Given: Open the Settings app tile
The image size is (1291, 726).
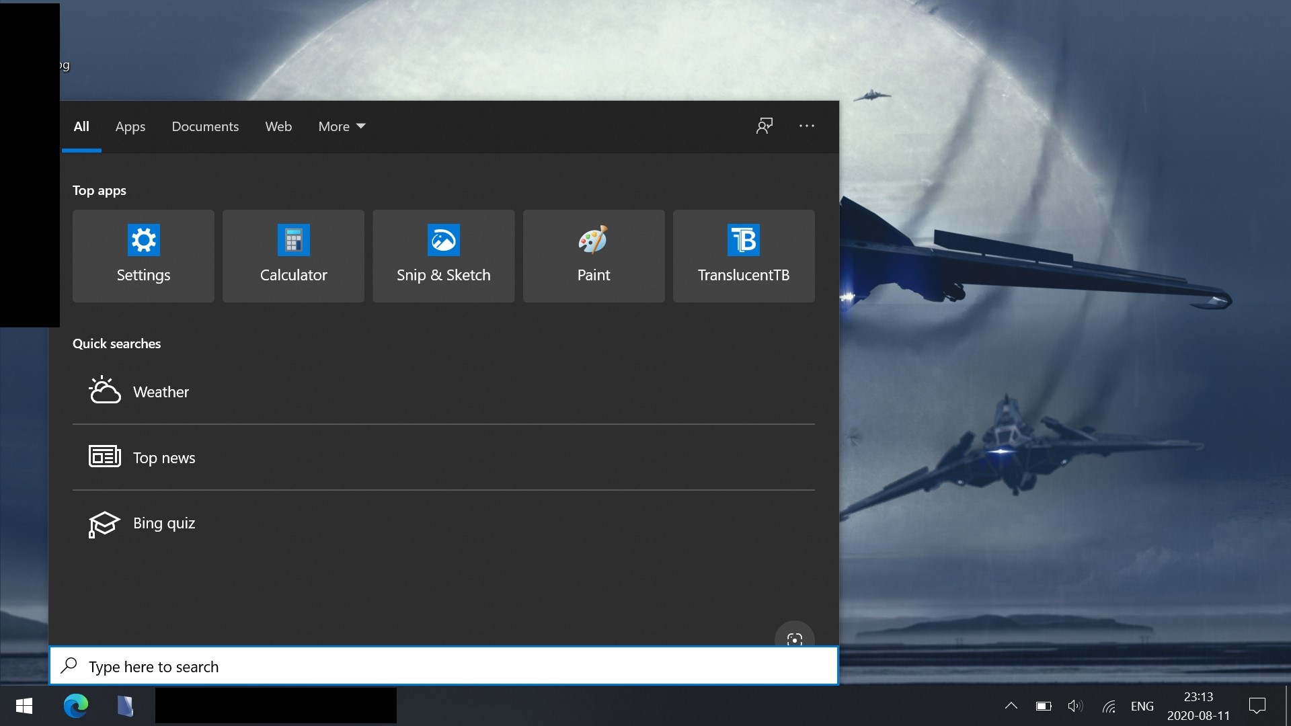Looking at the screenshot, I should click(143, 256).
